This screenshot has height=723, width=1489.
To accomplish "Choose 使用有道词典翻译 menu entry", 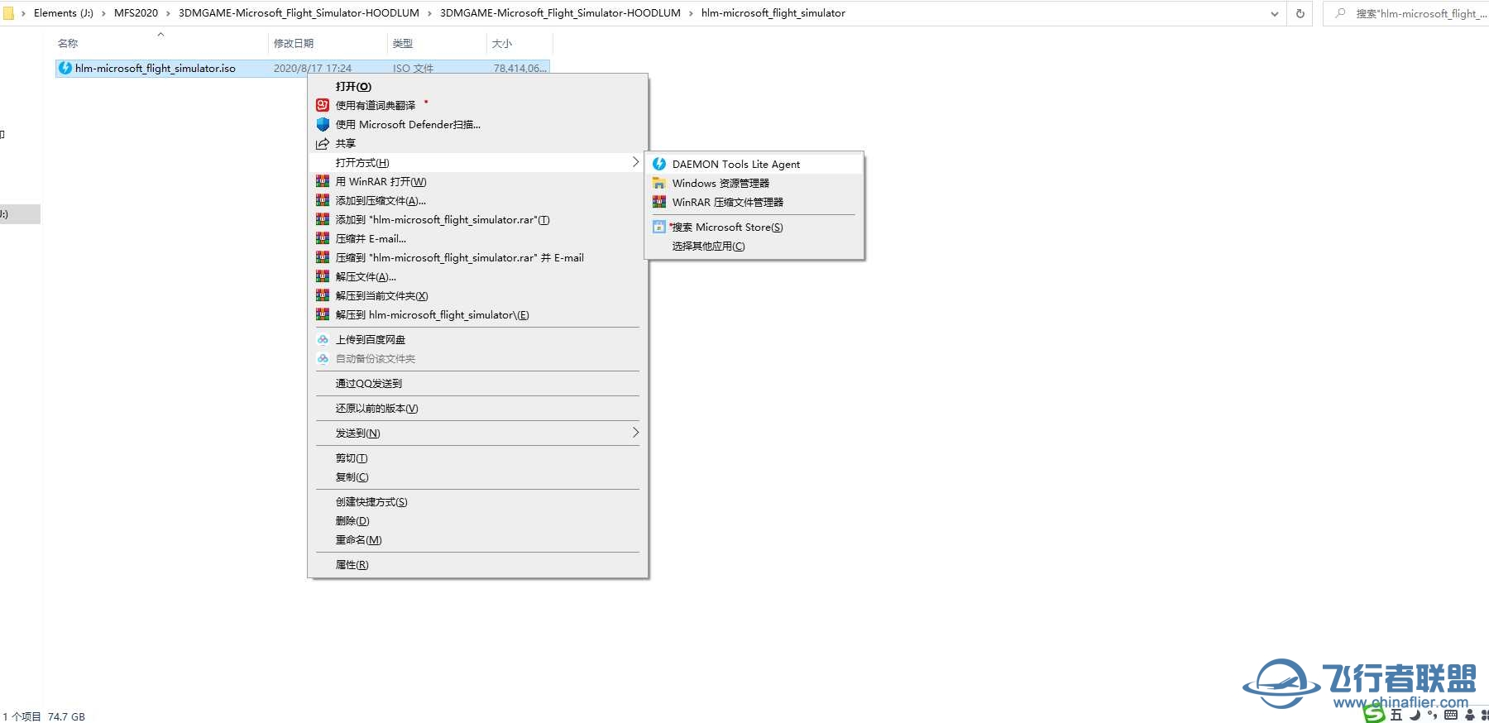I will point(477,105).
